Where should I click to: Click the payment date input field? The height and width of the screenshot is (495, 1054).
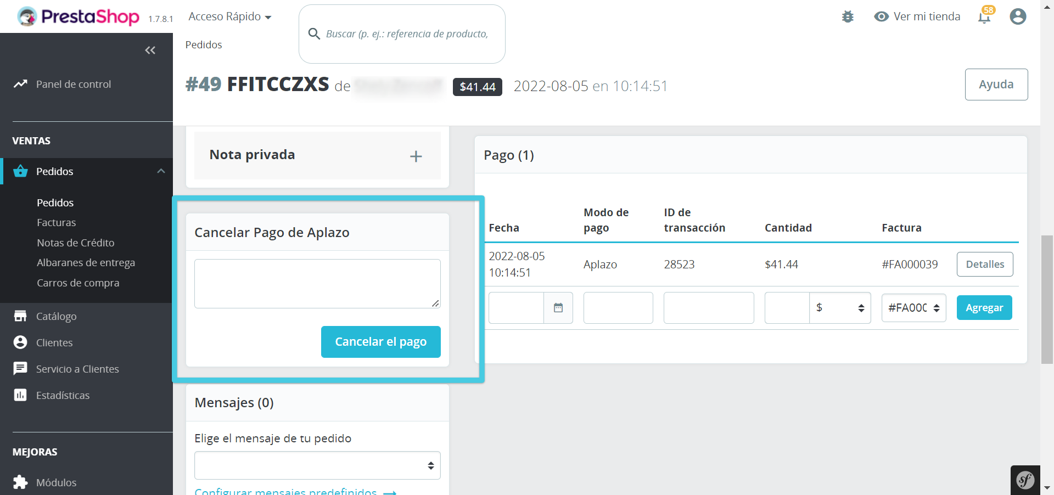(516, 308)
